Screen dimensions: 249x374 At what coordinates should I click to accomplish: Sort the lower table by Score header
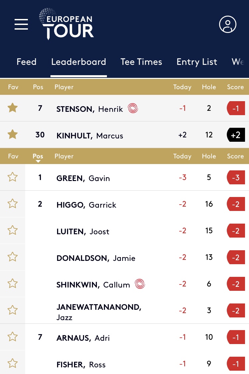pyautogui.click(x=235, y=156)
